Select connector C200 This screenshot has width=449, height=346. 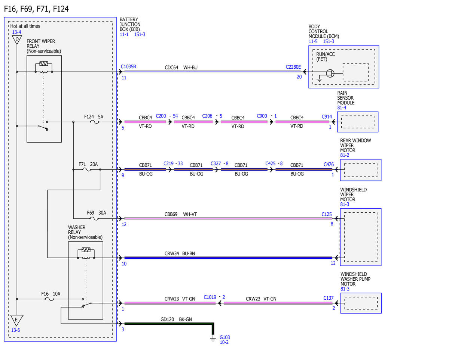click(x=161, y=116)
